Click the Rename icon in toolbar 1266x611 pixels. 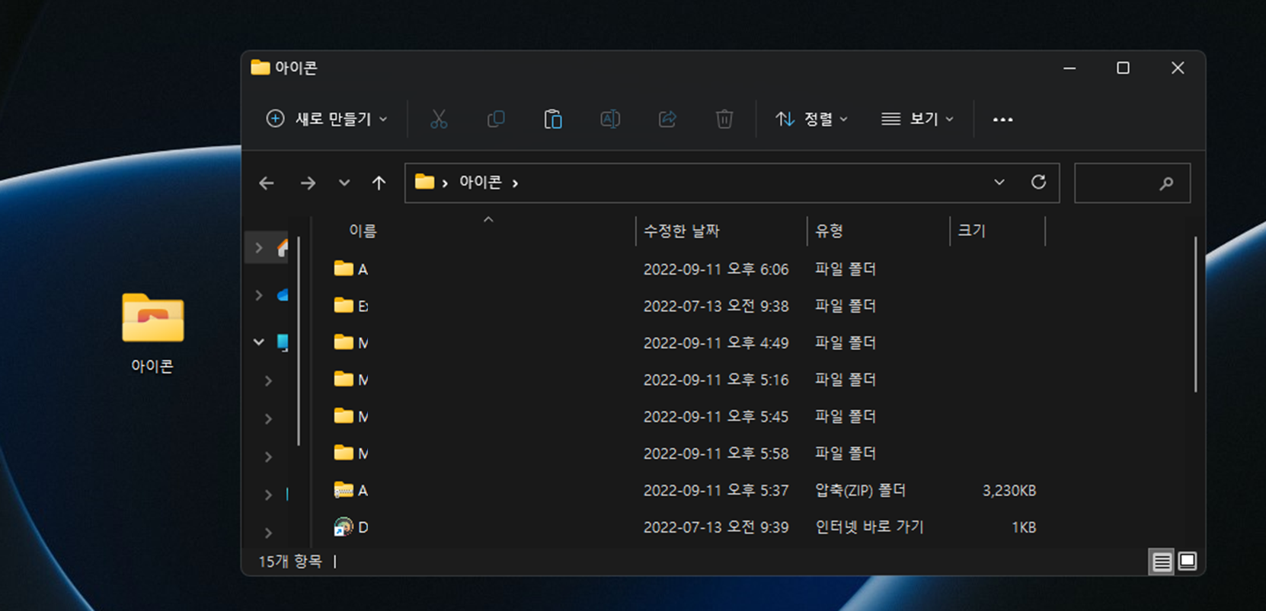[610, 119]
